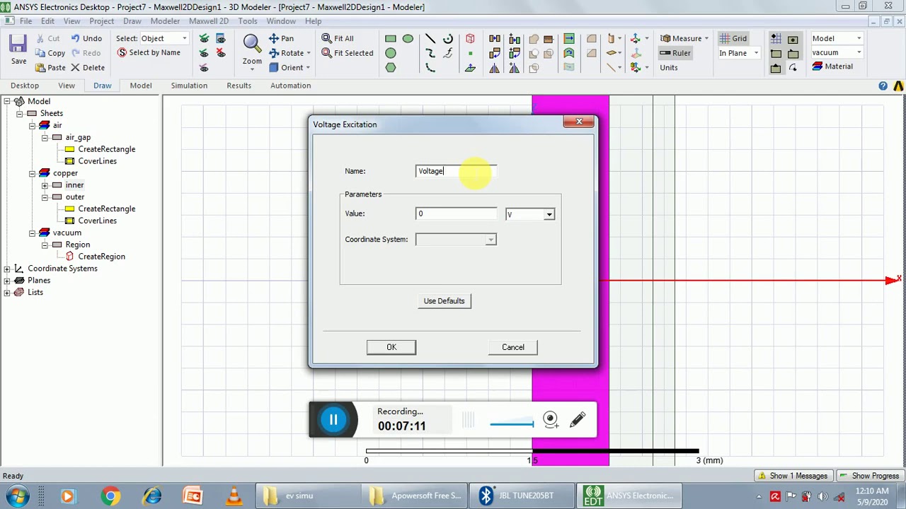Click the help question mark icon
This screenshot has width=906, height=509.
pos(883,86)
